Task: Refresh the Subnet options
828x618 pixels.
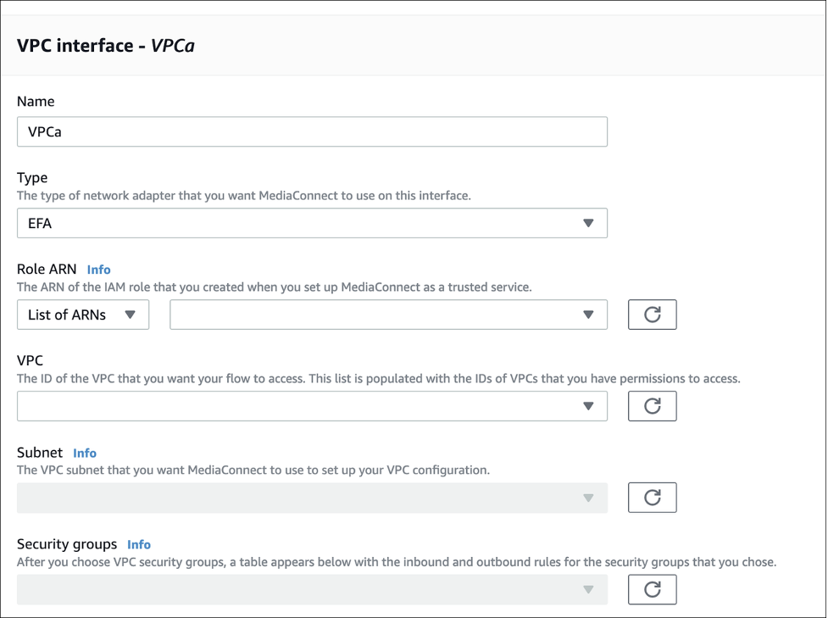Action: tap(652, 498)
